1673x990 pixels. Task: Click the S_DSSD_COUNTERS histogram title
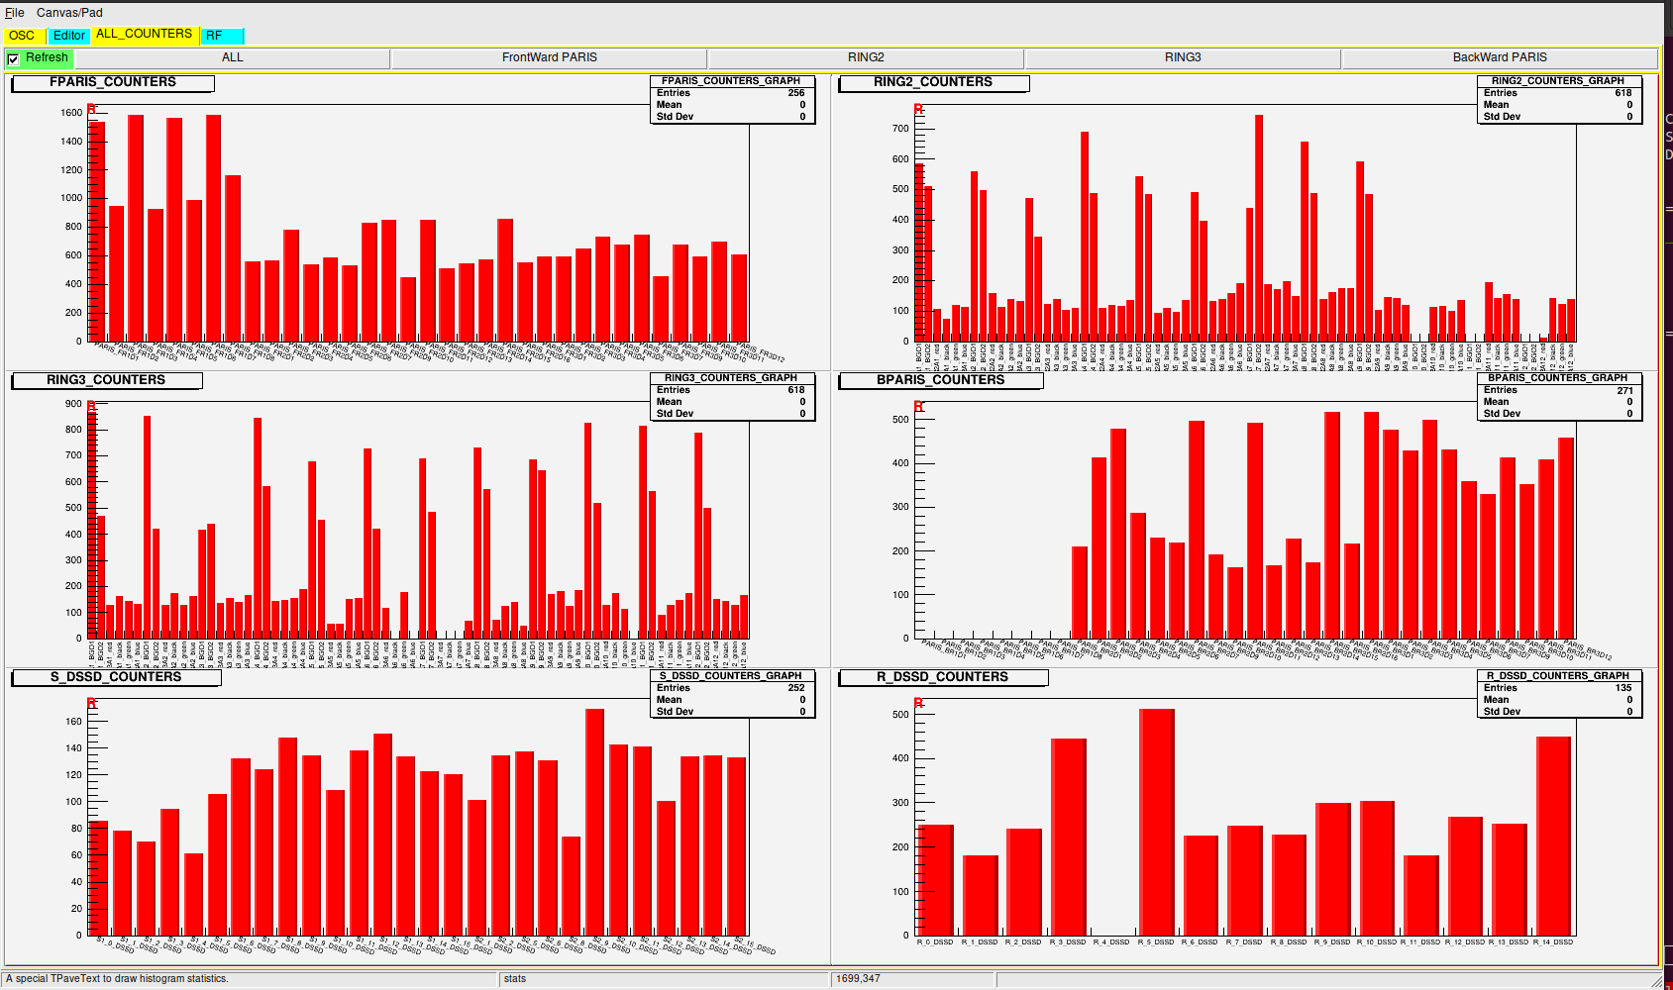coord(116,677)
